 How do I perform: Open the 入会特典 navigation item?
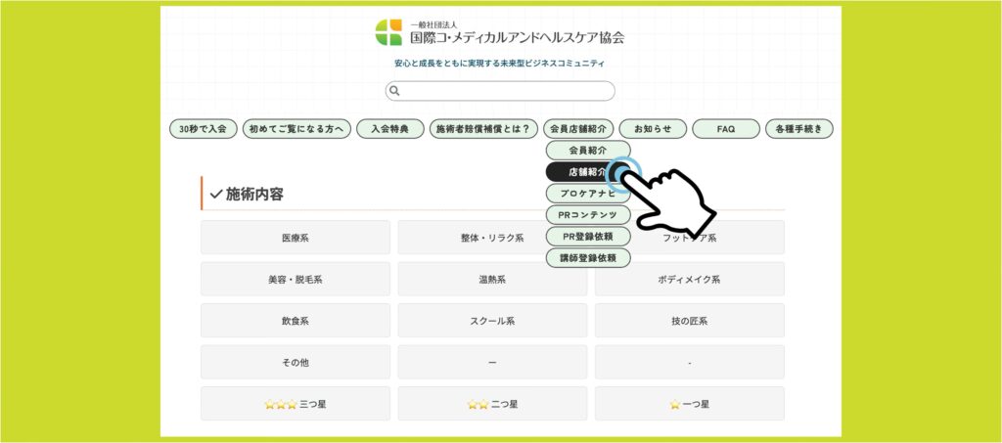(389, 129)
